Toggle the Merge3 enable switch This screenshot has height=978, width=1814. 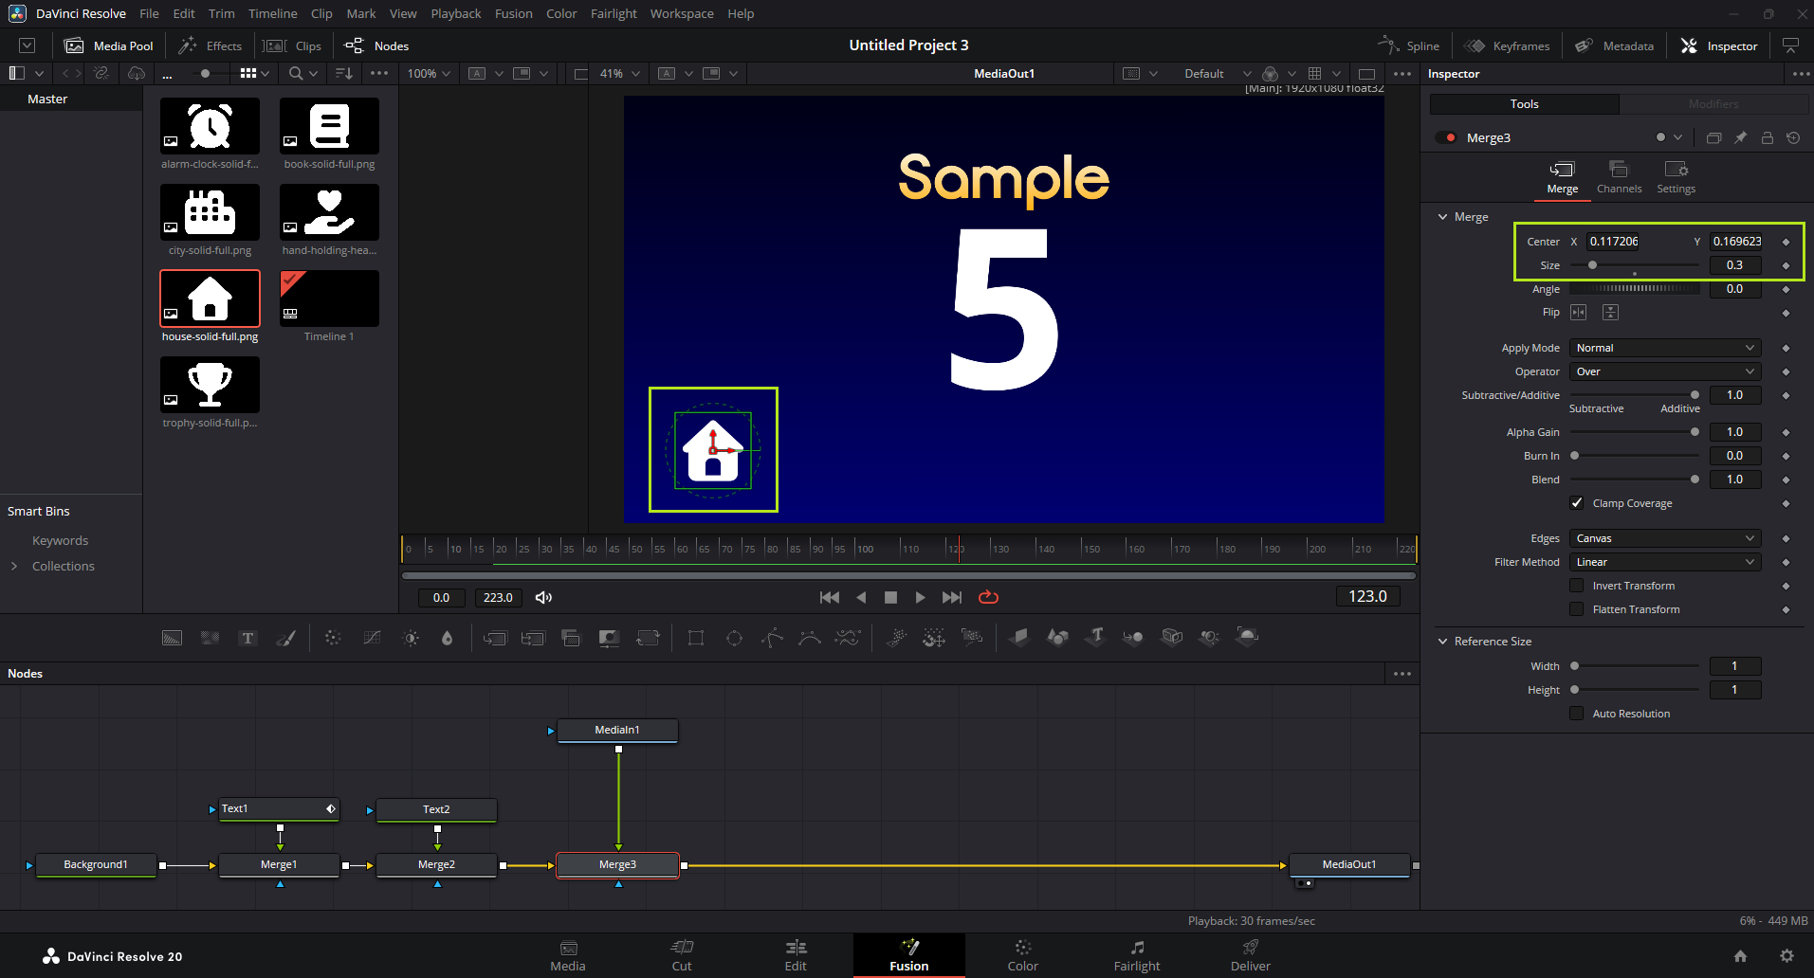(1446, 137)
